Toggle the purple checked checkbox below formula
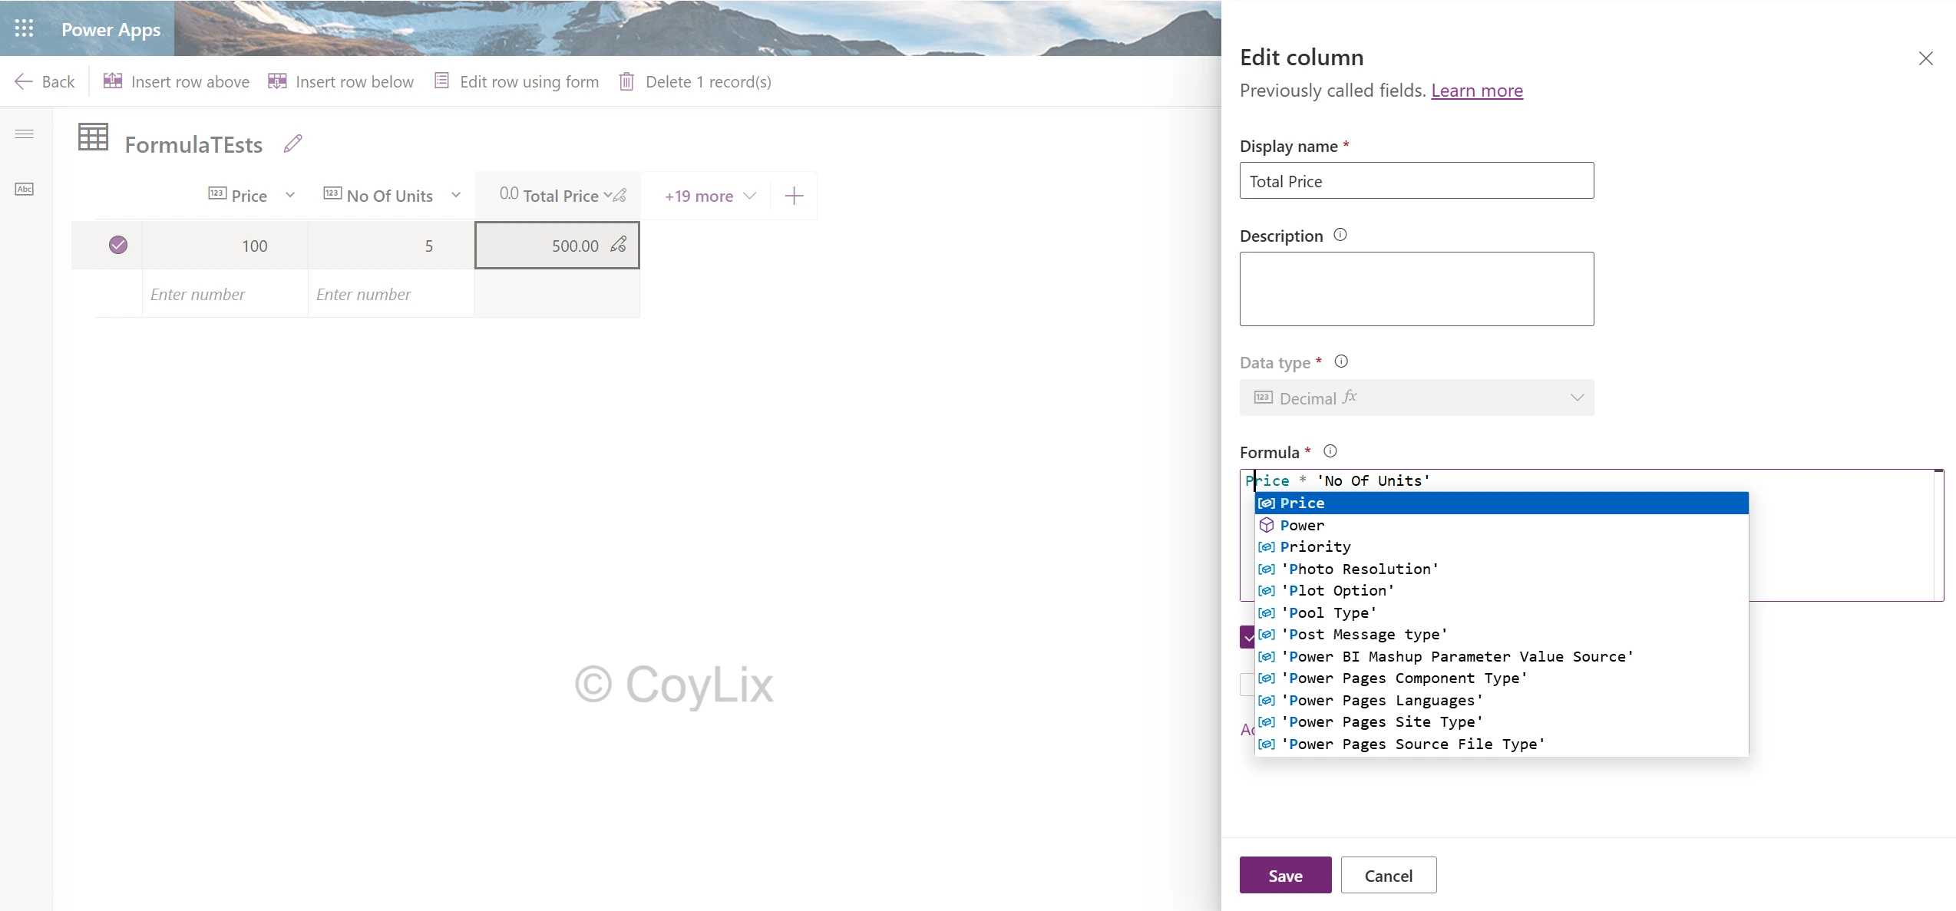The width and height of the screenshot is (1956, 911). [x=1247, y=637]
